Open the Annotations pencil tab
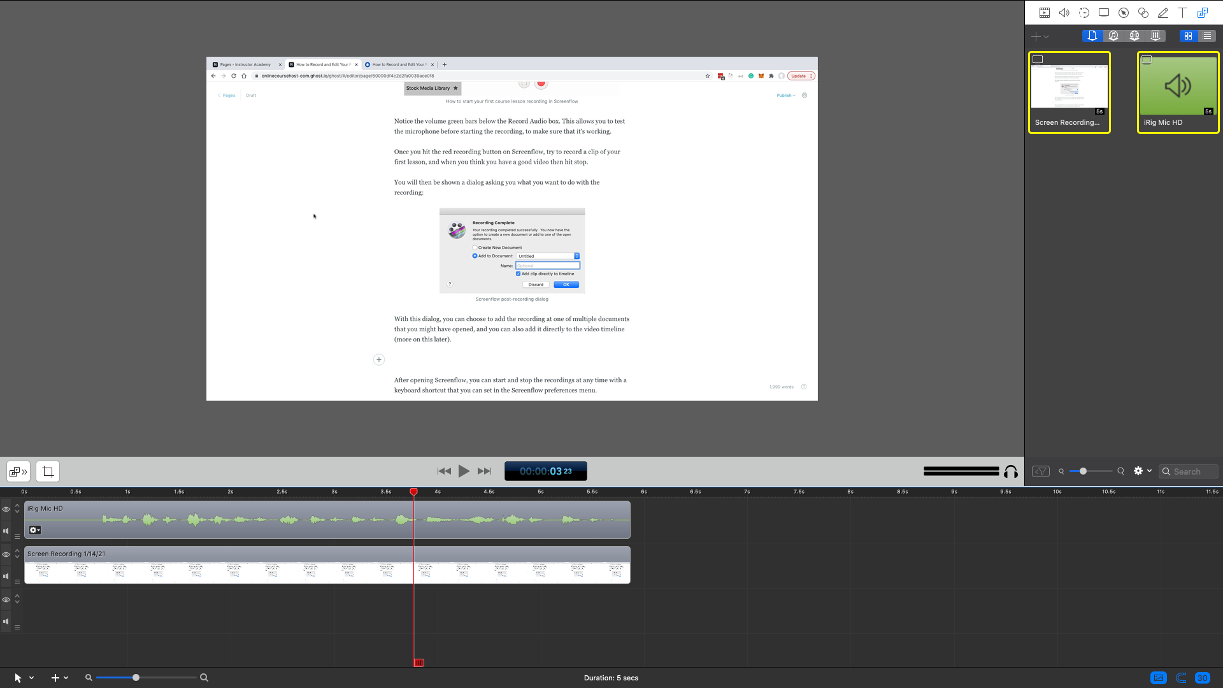 1163,13
